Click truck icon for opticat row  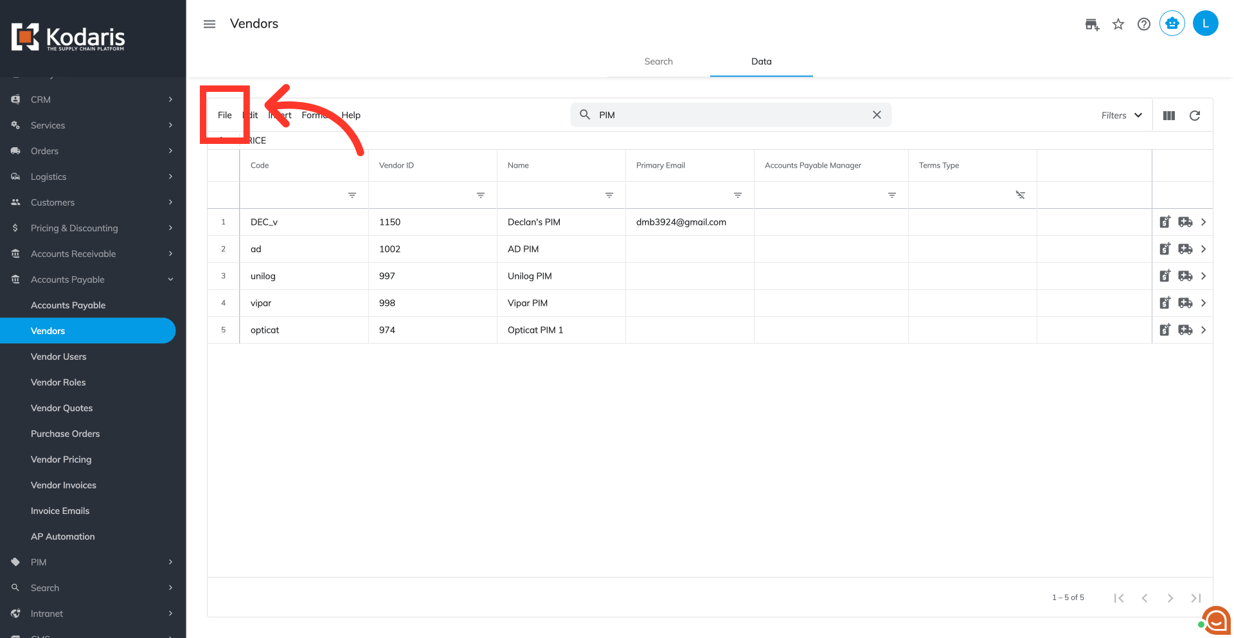(x=1186, y=330)
